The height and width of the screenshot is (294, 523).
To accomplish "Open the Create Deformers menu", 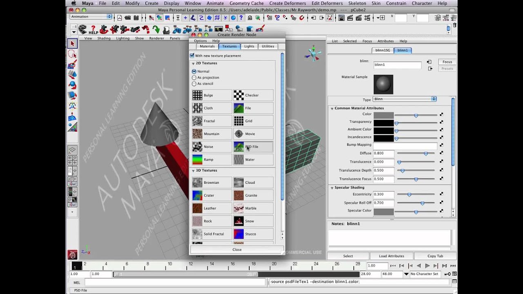I will (x=288, y=3).
